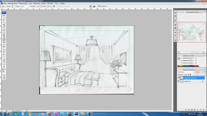Open the Character panel from dock
This screenshot has width=207, height=116.
[x=175, y=33]
